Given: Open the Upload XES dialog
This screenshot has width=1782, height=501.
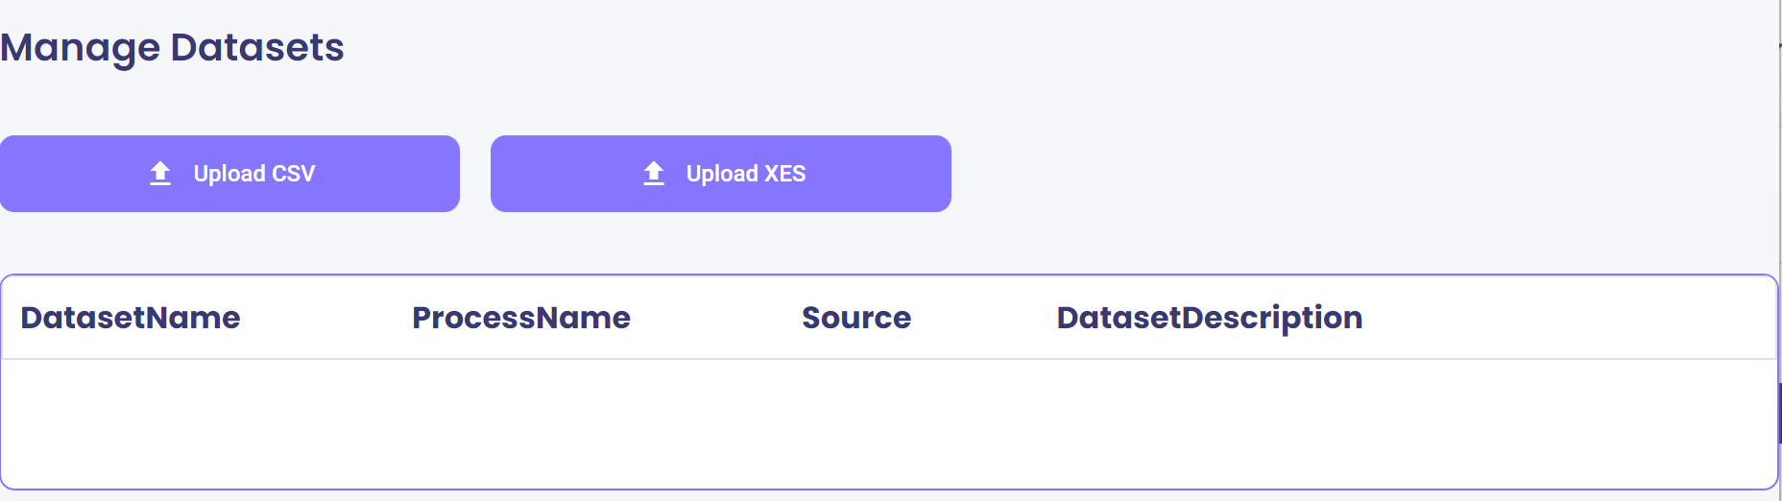Looking at the screenshot, I should click(x=721, y=174).
